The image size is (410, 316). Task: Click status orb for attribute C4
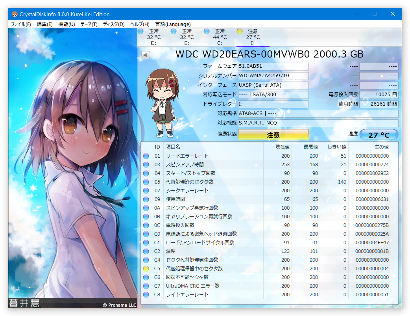point(146,260)
